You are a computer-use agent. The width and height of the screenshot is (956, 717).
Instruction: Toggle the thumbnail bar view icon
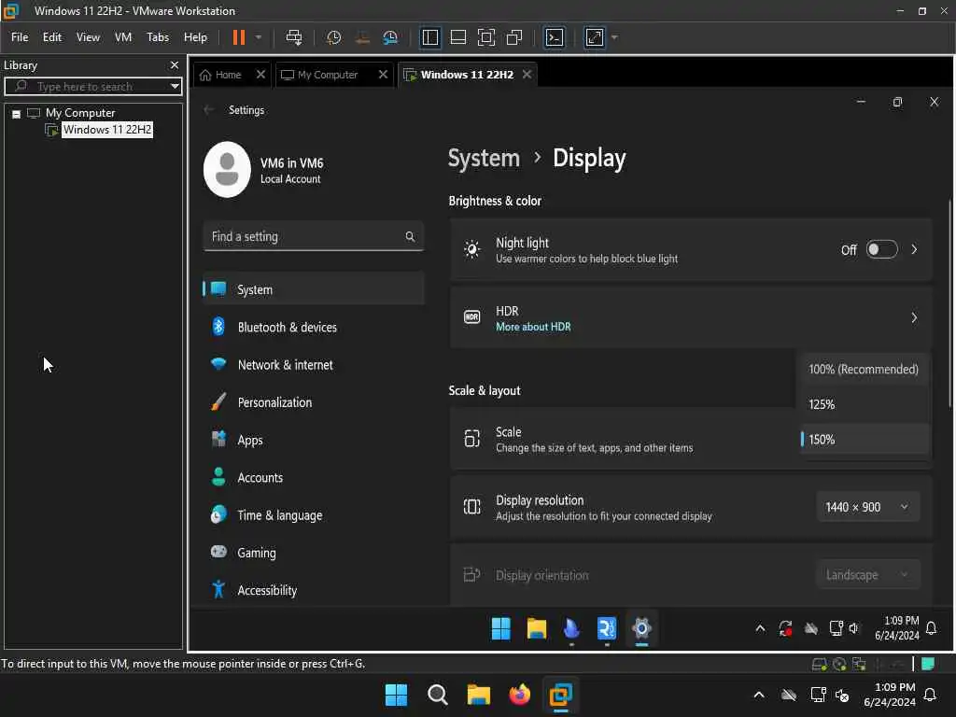[x=457, y=37]
